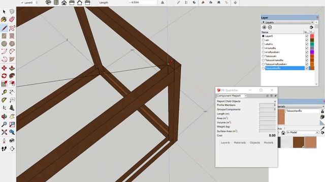Select the Walk footprints tool
Screen dimensions: 325x182
click(x=4, y=149)
